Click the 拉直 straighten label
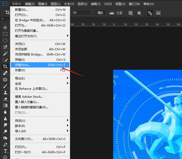 click(119, 13)
